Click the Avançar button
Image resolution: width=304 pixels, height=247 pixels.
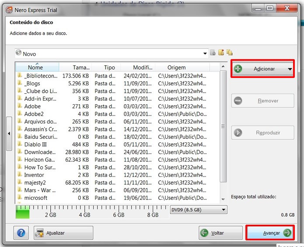[x=270, y=233]
